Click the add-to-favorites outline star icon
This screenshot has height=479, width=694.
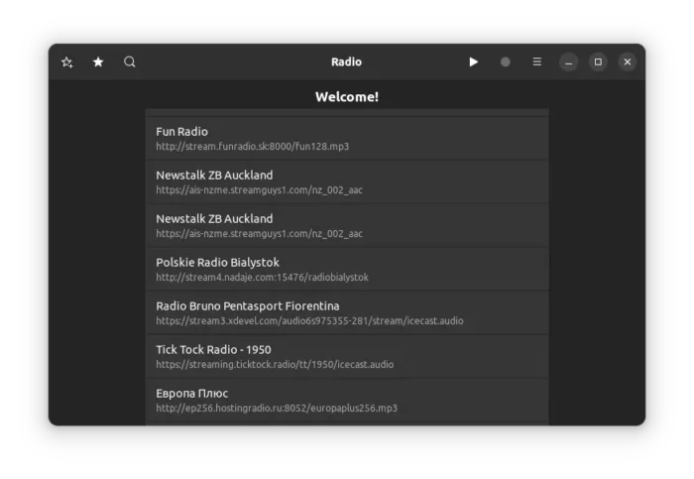point(67,61)
